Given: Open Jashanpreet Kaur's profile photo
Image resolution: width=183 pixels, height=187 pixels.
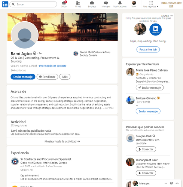Looking at the screenshot, I should [x=130, y=162].
